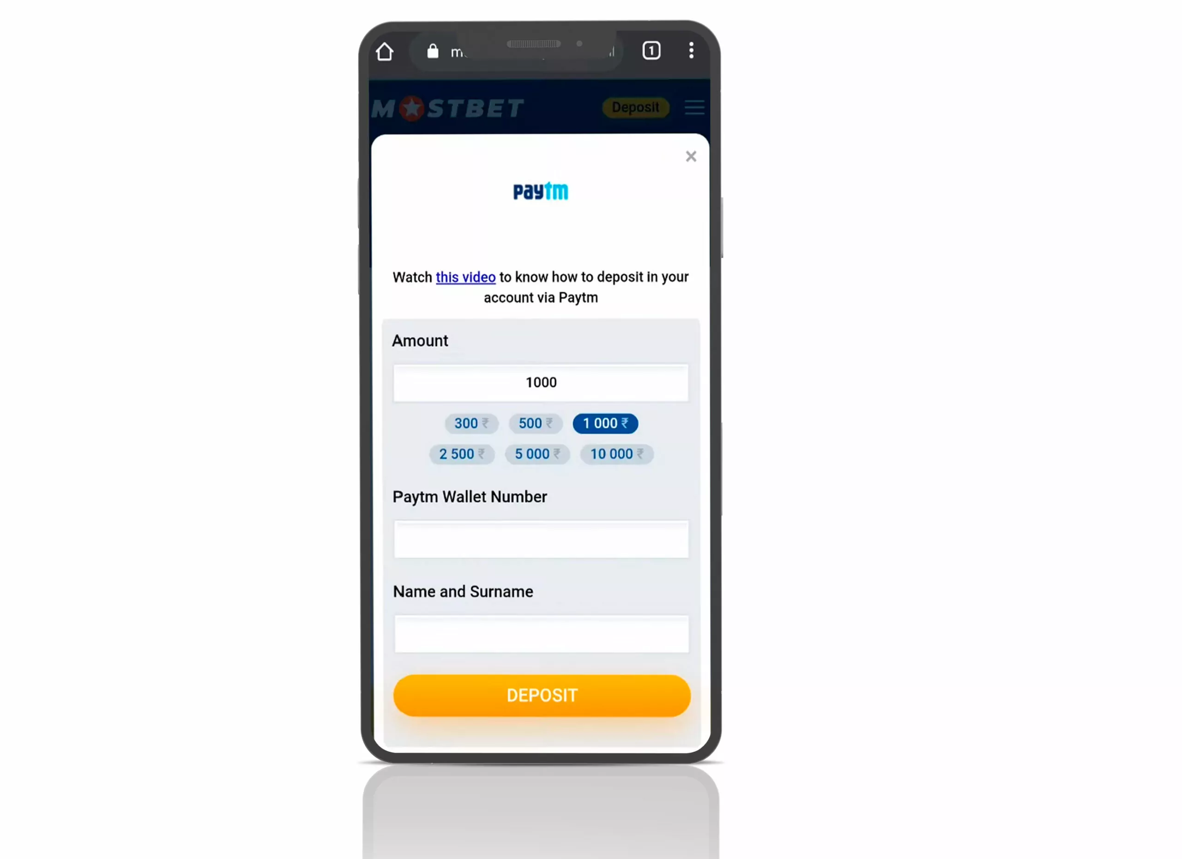This screenshot has height=859, width=1182.
Task: Select the 1 000 ₹ preset amount button
Action: (x=605, y=423)
